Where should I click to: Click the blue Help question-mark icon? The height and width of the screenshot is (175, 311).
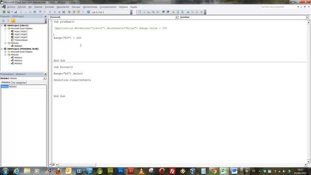coord(88,12)
